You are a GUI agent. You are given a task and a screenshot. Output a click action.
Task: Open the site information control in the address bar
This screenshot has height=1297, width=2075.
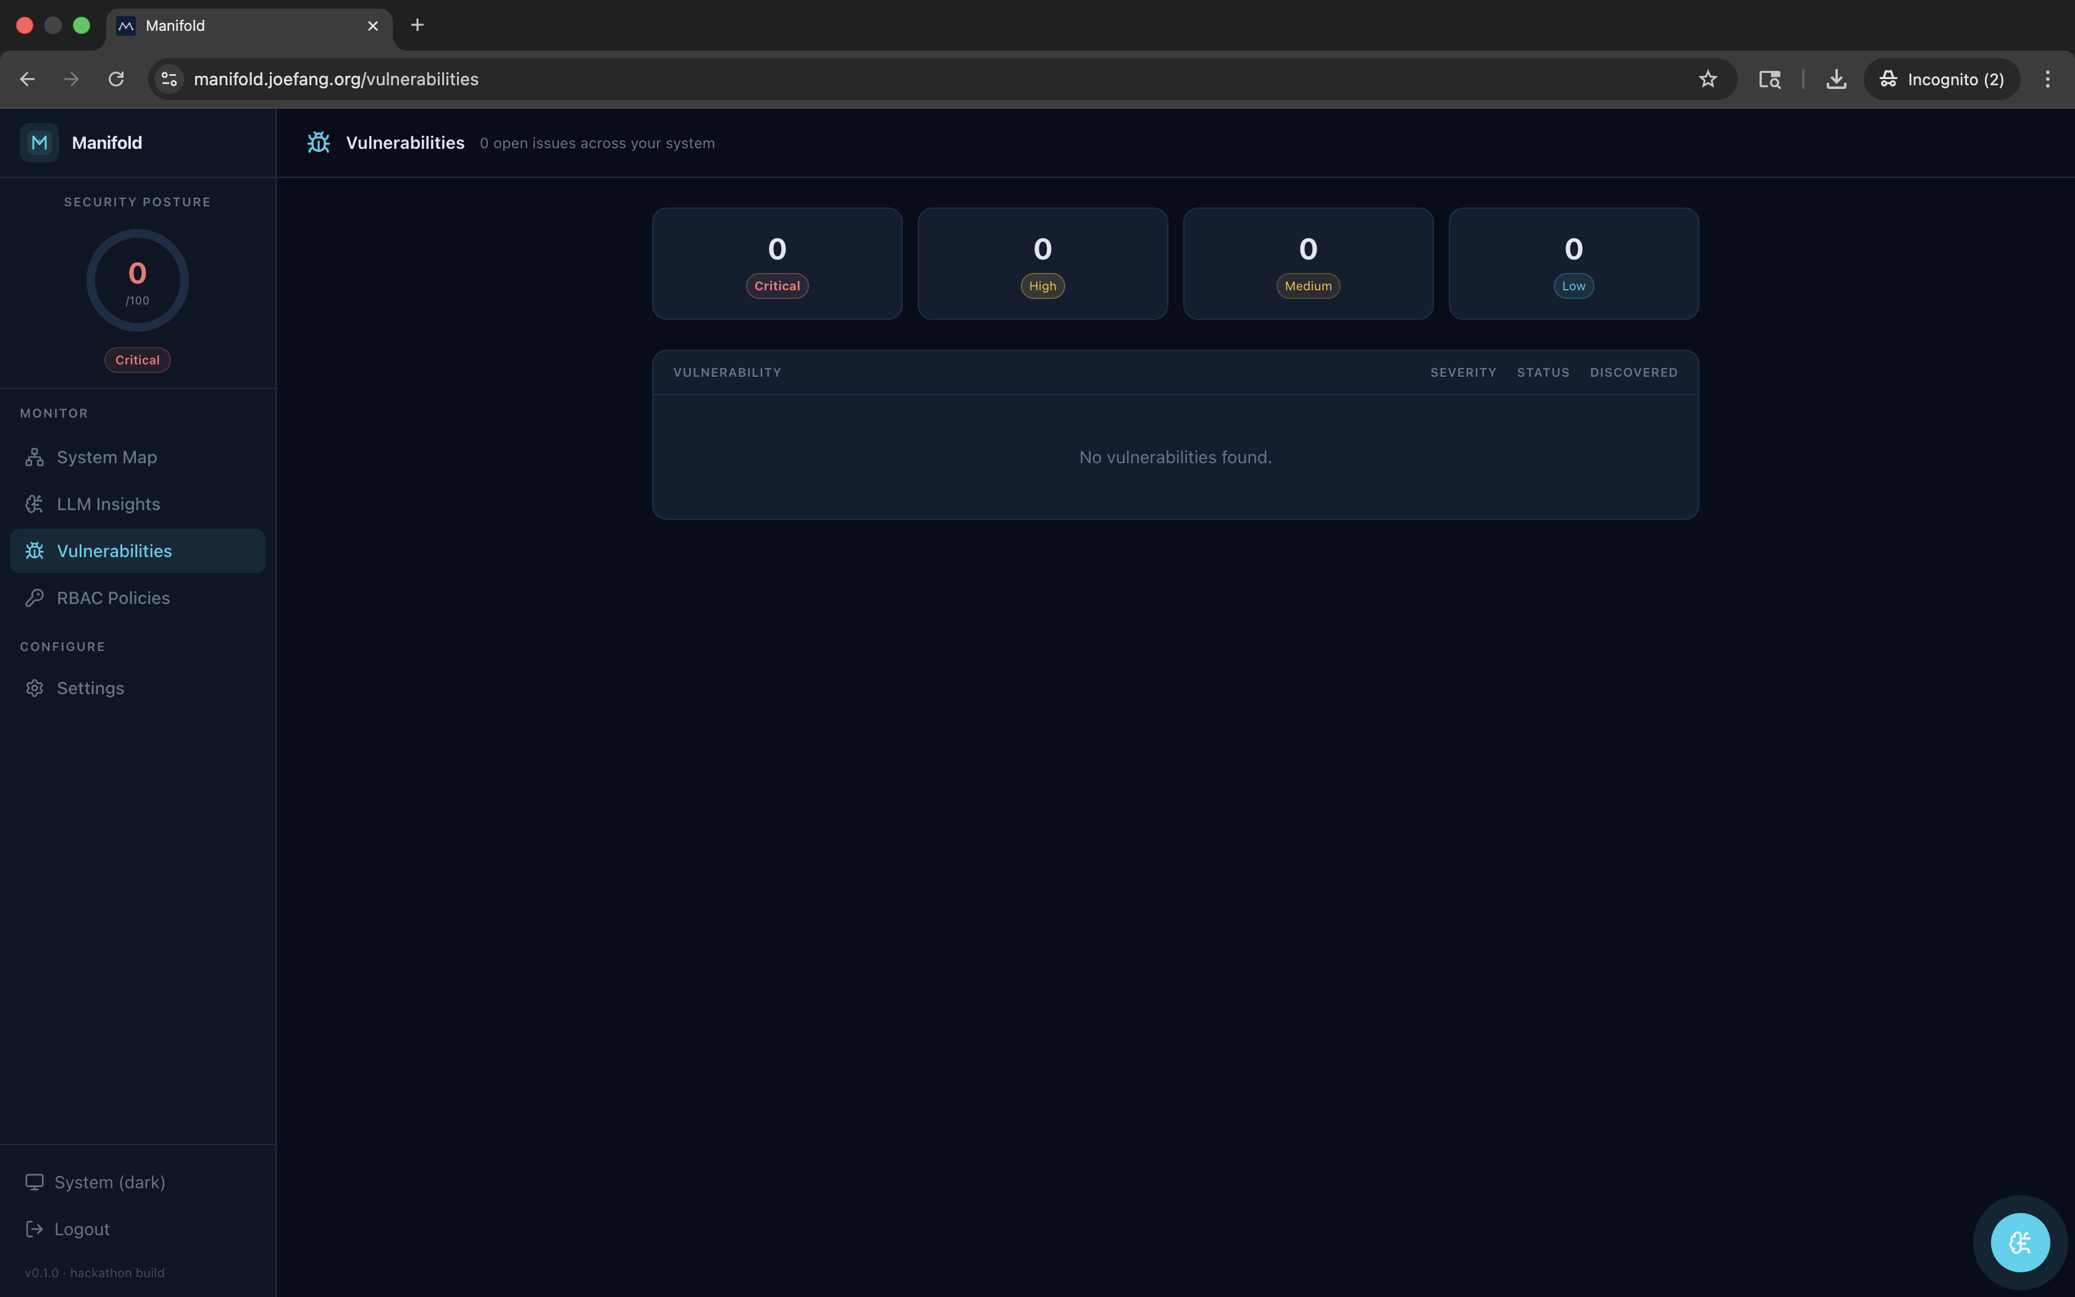click(169, 79)
